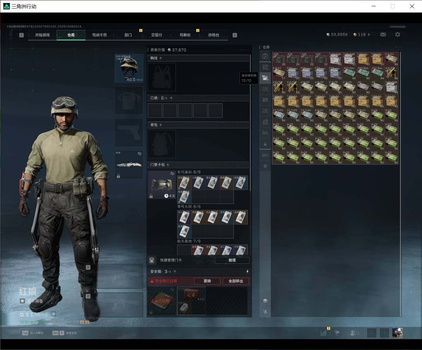Select the main warehouse arch icon
422x350 pixels.
click(x=265, y=57)
